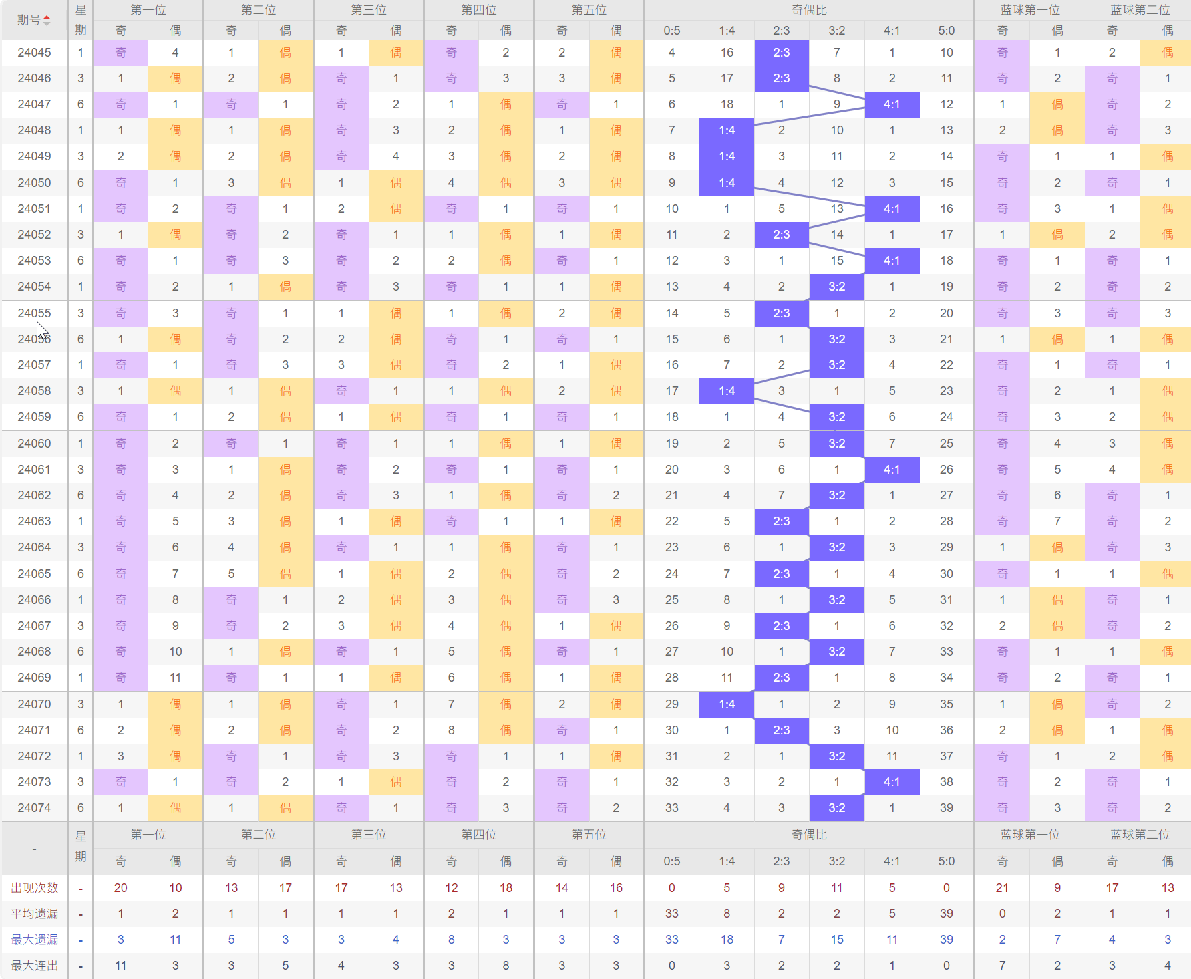The image size is (1191, 979).
Task: Click the 平均遗漏 statistics row label
Action: point(34,914)
